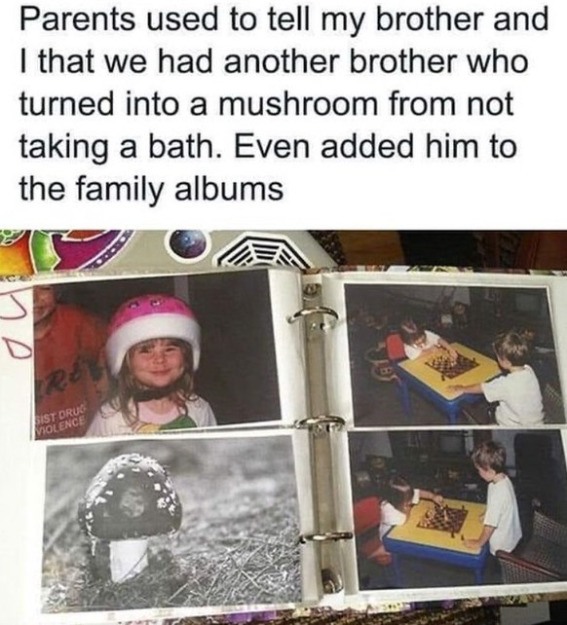Click the top binder ring
567x625 pixels.
[314, 316]
